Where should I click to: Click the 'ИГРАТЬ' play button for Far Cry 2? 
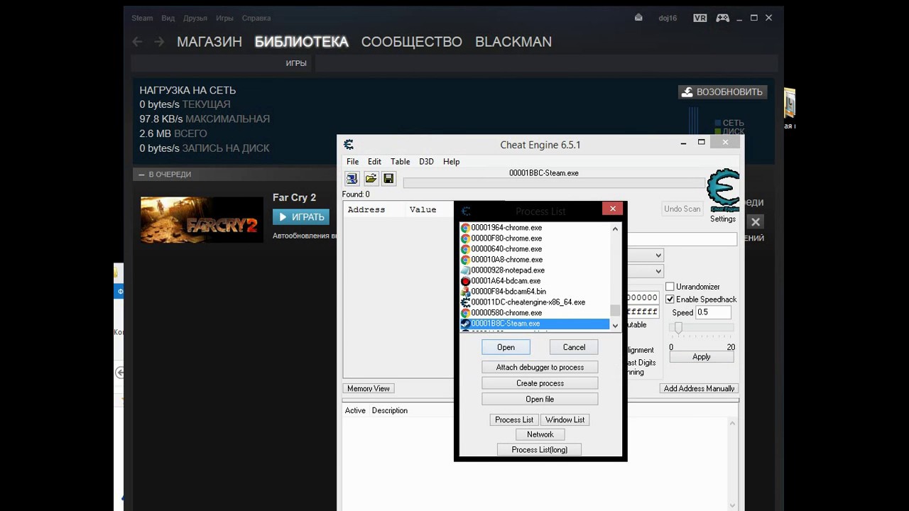click(x=301, y=216)
